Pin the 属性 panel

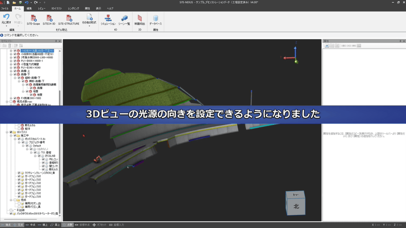click(x=400, y=41)
